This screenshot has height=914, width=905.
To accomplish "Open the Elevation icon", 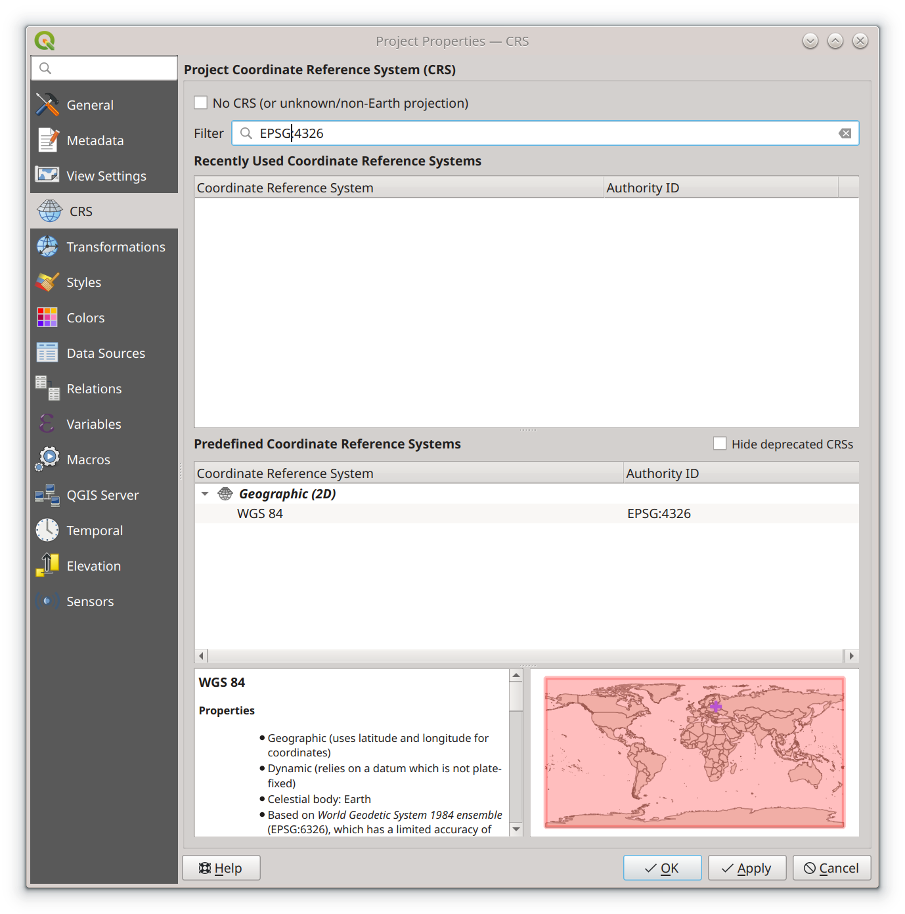I will click(x=47, y=565).
